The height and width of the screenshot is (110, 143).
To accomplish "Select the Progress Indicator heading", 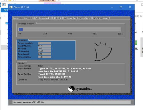I will coord(26,24).
